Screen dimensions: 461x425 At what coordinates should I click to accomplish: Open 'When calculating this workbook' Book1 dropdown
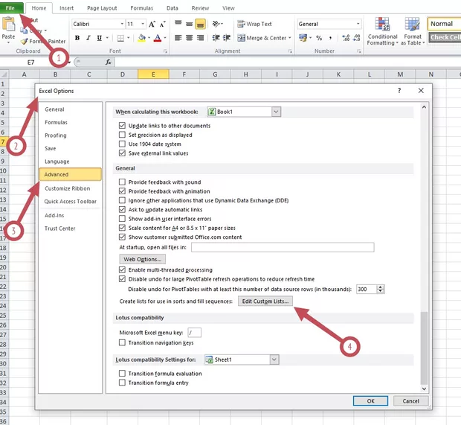point(276,112)
